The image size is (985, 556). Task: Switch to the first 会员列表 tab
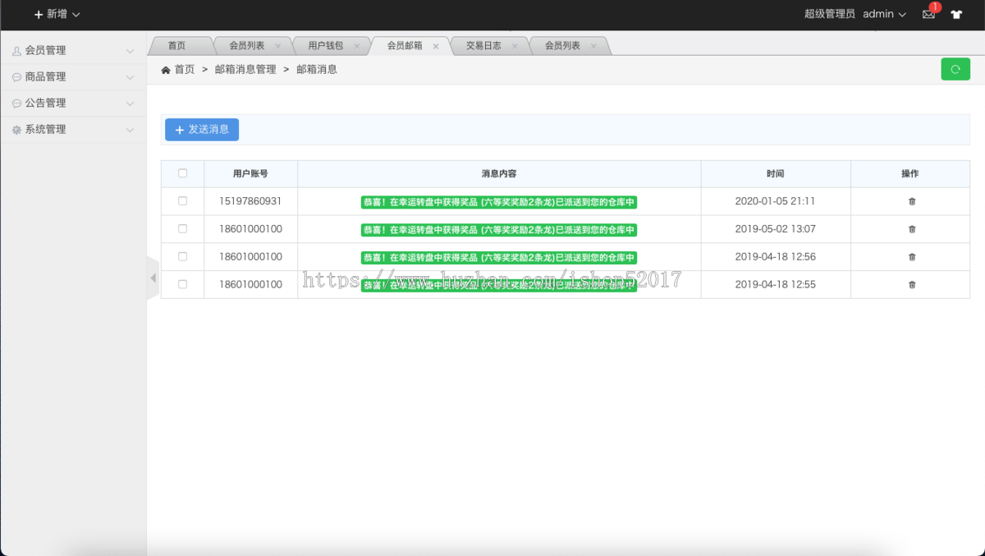[246, 46]
